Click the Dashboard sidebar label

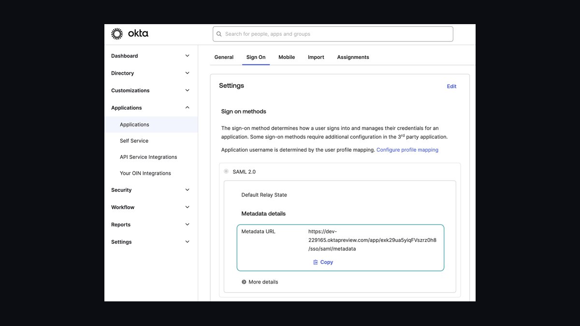(125, 56)
